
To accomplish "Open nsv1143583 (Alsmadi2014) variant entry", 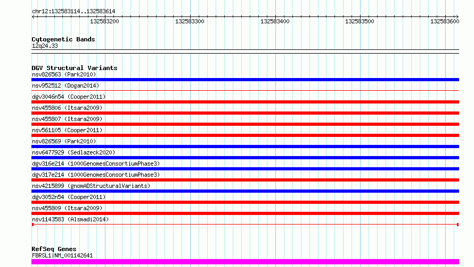I will pos(70,219).
